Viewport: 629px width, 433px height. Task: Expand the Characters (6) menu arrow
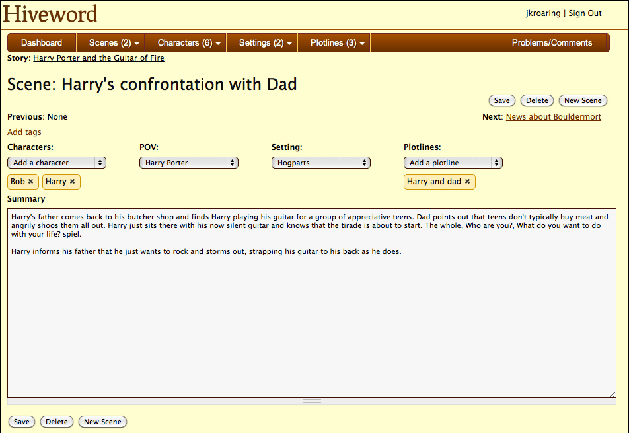(x=218, y=44)
